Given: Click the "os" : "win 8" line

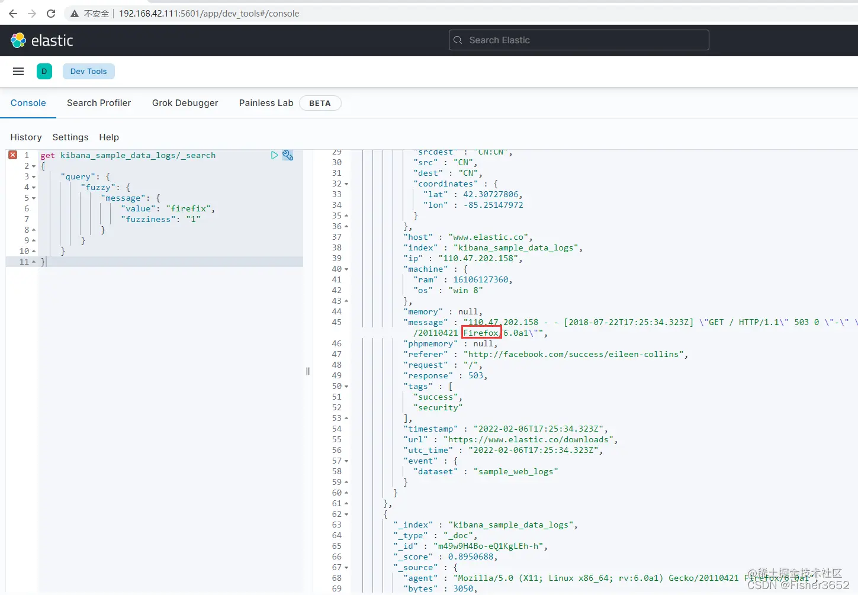Looking at the screenshot, I should point(448,290).
